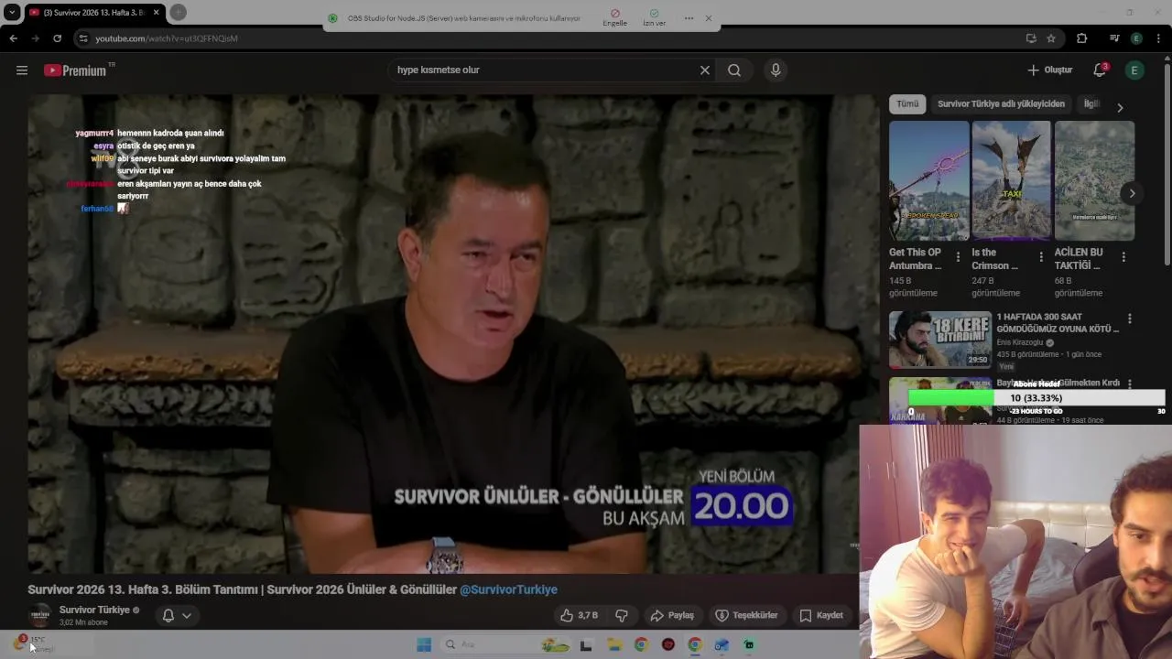Open 1 HAFTADA 300 SAAT video title

click(x=1058, y=323)
